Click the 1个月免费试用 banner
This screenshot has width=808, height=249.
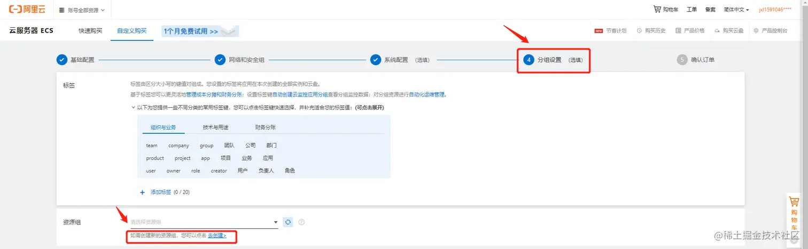[200, 31]
